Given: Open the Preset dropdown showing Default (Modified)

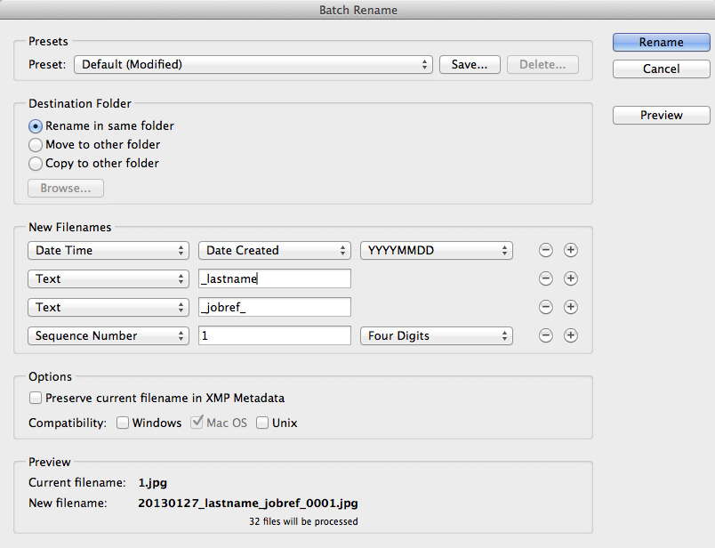Looking at the screenshot, I should coord(253,65).
